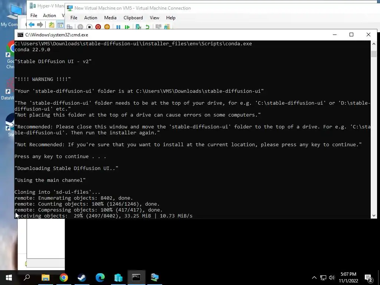Image resolution: width=380 pixels, height=285 pixels.
Task: Open the clock showing 5:07 PM
Action: tap(348, 278)
